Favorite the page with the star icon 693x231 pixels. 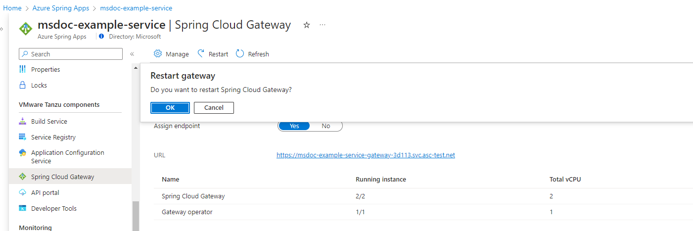click(x=307, y=25)
